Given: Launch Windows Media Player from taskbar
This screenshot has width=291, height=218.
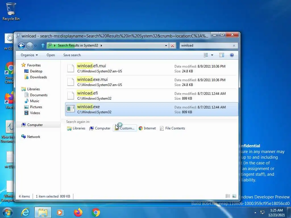Looking at the screenshot, I should pyautogui.click(x=60, y=212).
